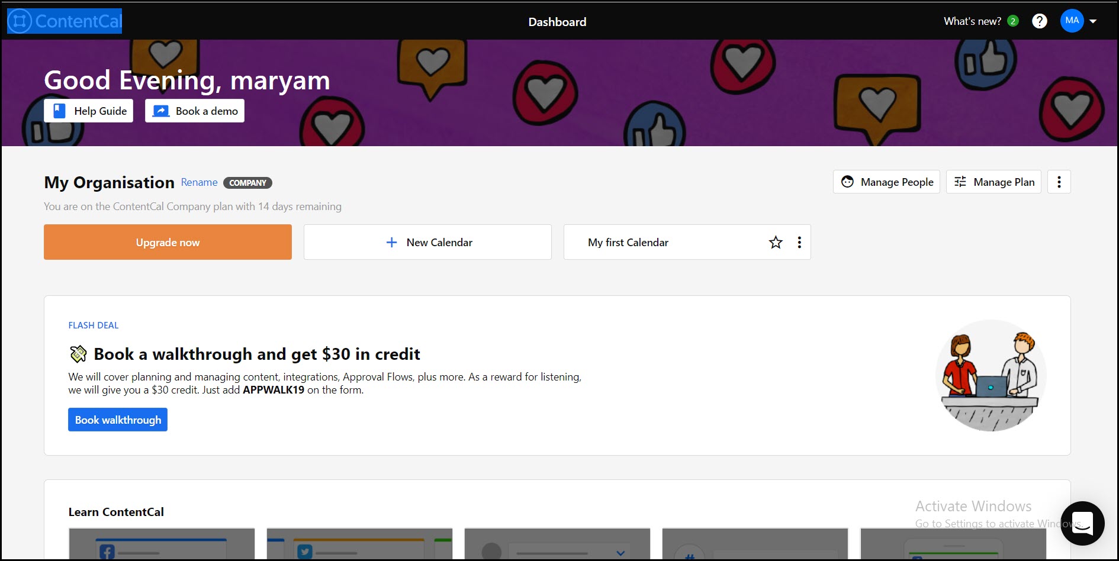
Task: Star My first Calendar as favorite
Action: point(776,242)
